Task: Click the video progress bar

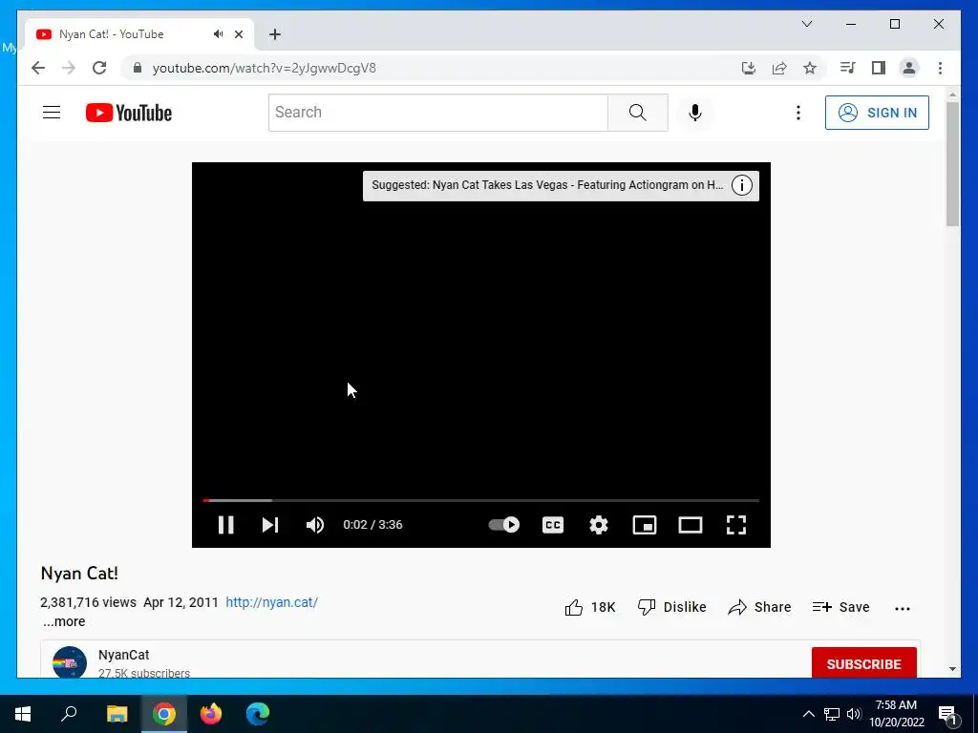Action: [481, 500]
